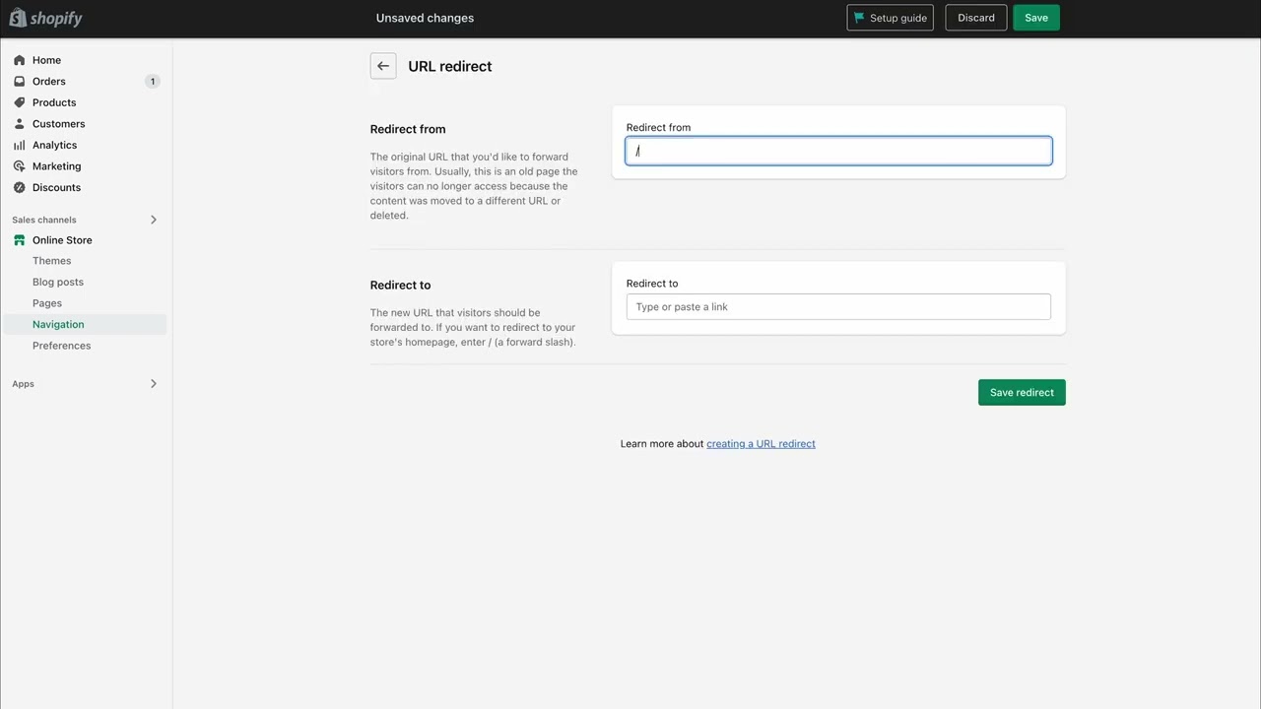Click the Orders inbox icon
The image size is (1261, 709).
click(x=19, y=82)
